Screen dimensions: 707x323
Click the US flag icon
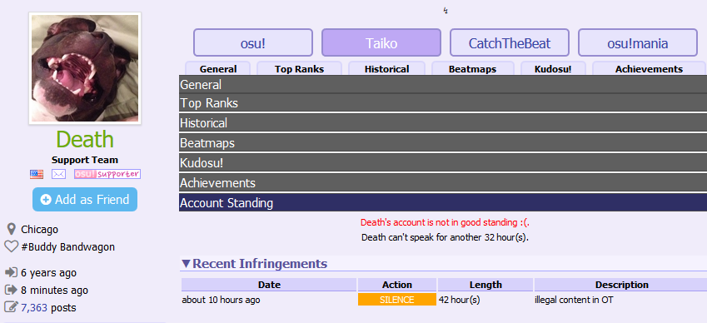[x=37, y=174]
